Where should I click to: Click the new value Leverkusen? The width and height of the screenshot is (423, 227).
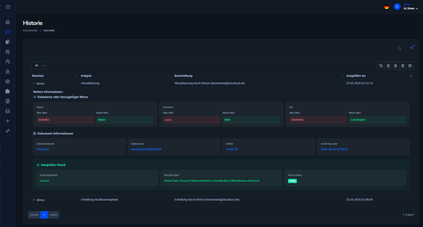point(377,120)
